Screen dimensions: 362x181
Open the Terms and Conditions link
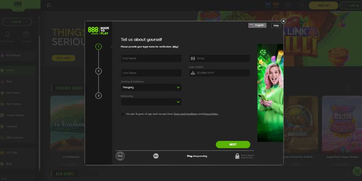pyautogui.click(x=185, y=114)
